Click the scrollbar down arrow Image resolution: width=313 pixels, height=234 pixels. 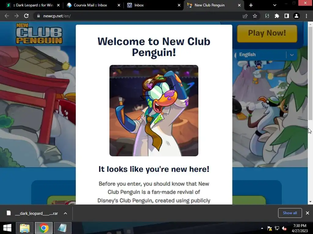[x=310, y=202]
